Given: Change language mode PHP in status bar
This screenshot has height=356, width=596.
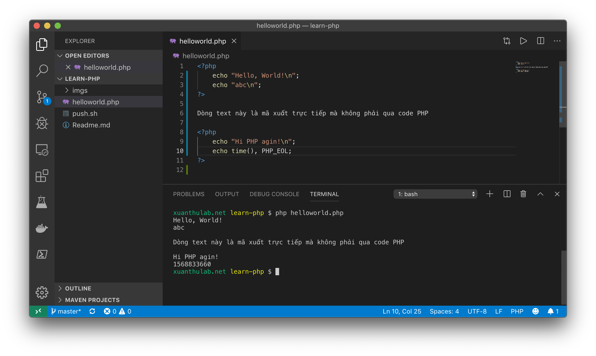Looking at the screenshot, I should tap(517, 311).
